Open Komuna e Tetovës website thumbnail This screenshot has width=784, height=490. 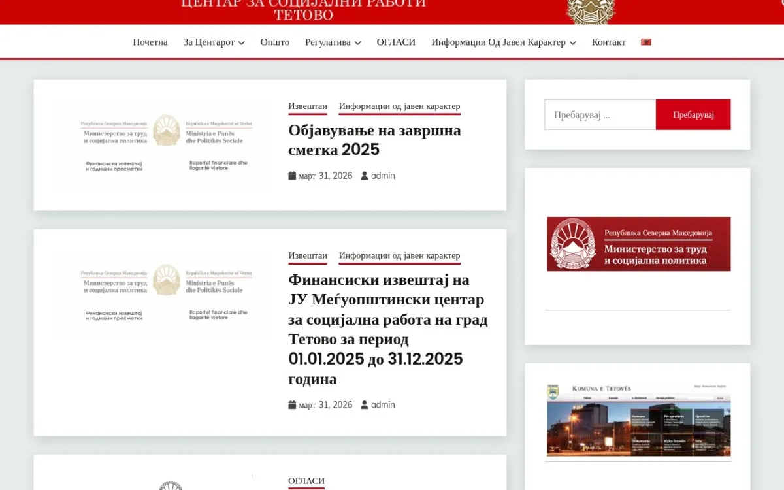(x=638, y=419)
